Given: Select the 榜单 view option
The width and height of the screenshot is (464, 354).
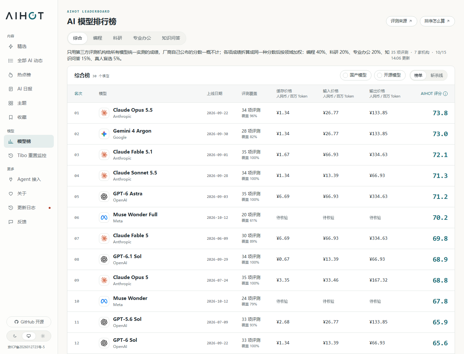Looking at the screenshot, I should [x=418, y=75].
